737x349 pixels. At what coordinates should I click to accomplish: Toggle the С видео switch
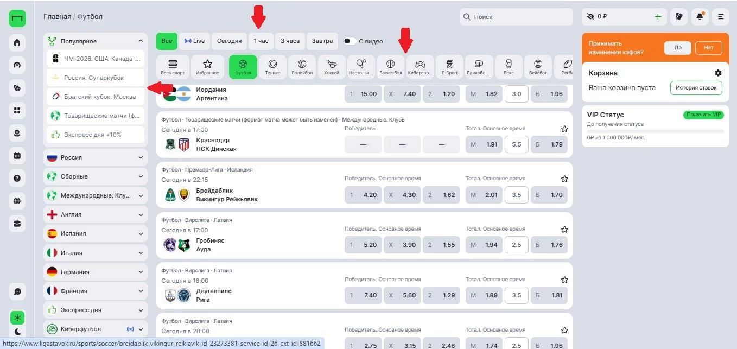350,41
